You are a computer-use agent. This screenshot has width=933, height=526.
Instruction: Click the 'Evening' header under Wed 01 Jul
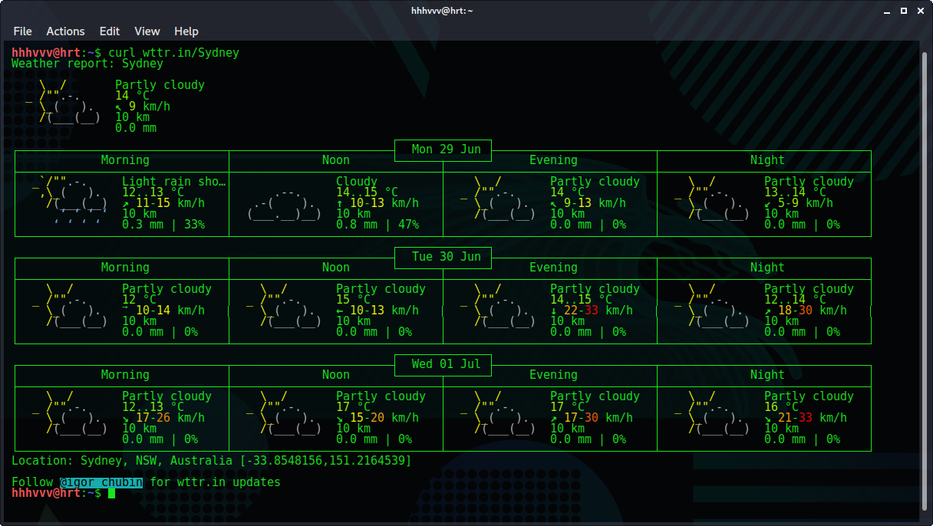[553, 375]
